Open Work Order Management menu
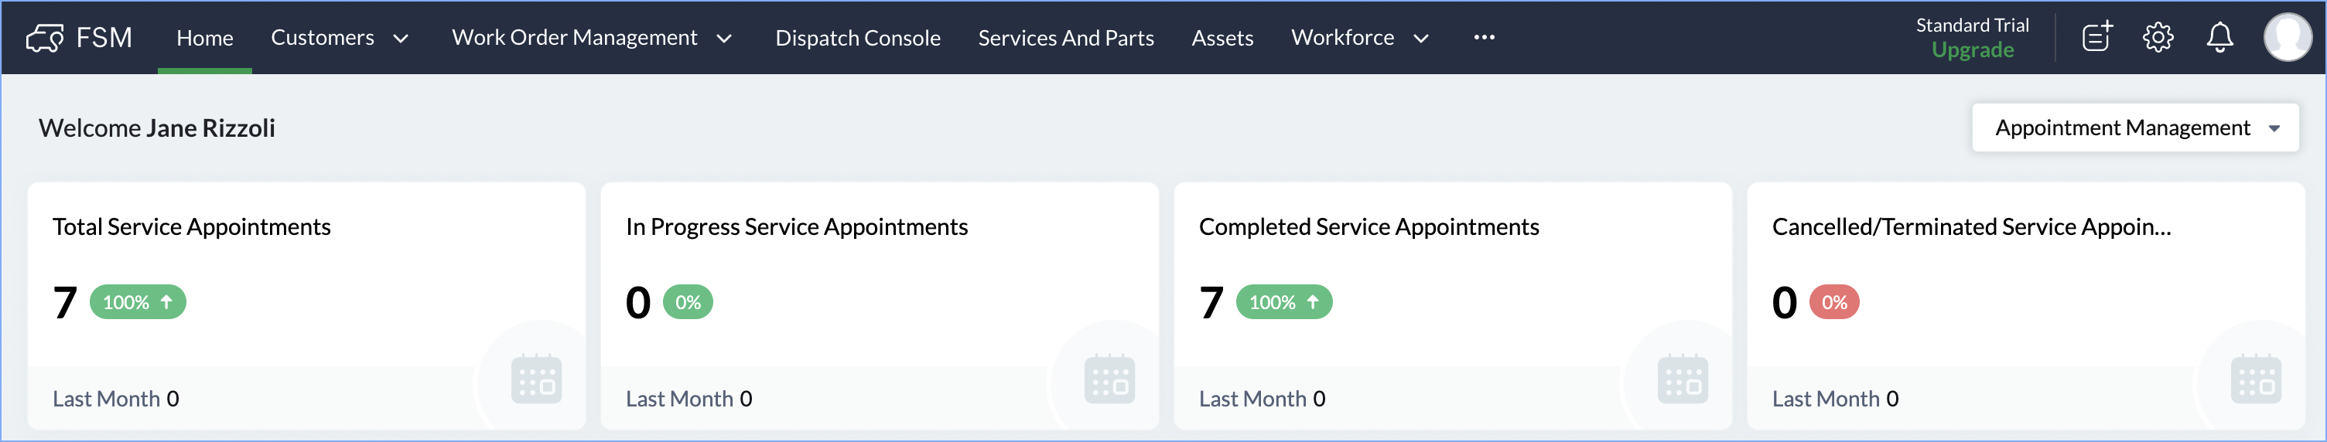 pos(575,37)
